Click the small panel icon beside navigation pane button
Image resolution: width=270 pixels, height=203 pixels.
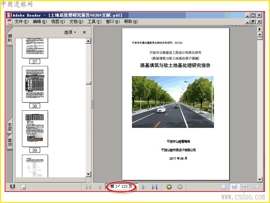(23, 187)
